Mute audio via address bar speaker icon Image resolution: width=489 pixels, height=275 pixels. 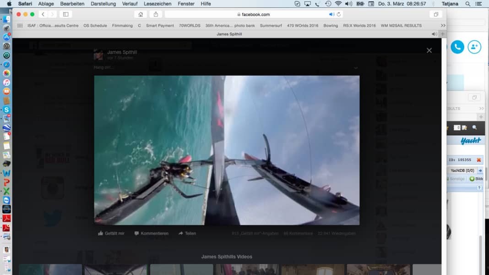coord(331,14)
